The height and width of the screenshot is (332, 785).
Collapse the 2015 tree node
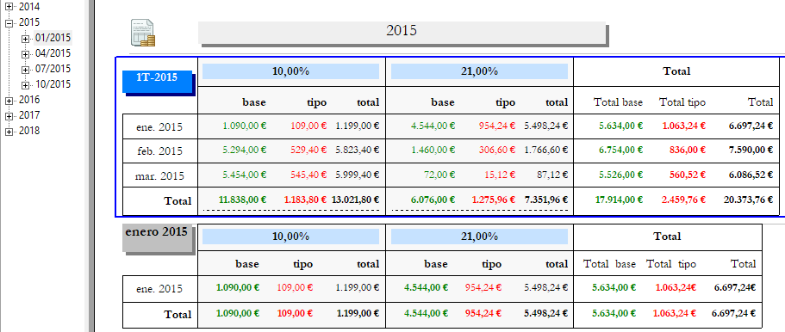point(9,22)
